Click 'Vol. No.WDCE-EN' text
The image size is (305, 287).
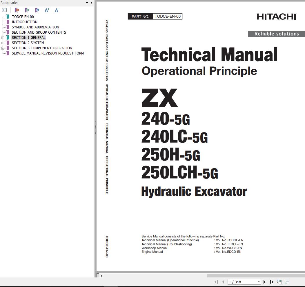[x=229, y=248]
